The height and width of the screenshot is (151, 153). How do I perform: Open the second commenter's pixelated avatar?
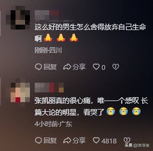(18, 92)
